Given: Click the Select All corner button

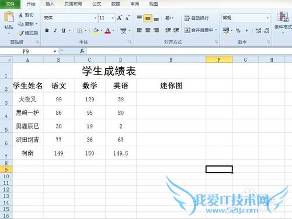Looking at the screenshot, I should coord(6,59).
